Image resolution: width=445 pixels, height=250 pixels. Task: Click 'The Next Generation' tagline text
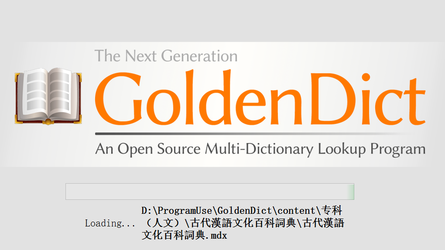click(166, 56)
